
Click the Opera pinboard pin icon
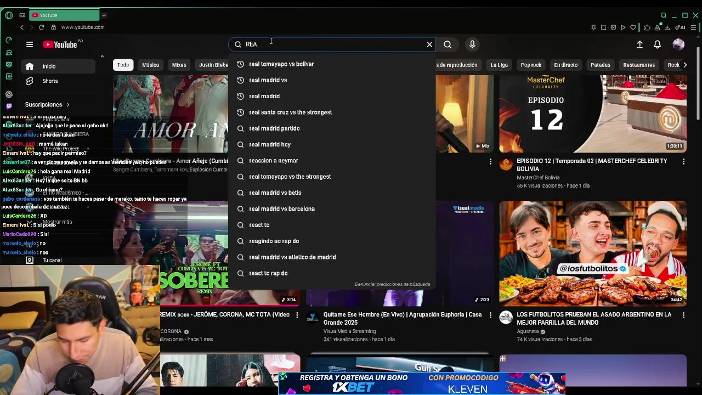pos(593,27)
